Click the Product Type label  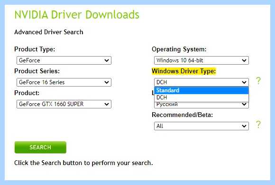tap(35, 49)
